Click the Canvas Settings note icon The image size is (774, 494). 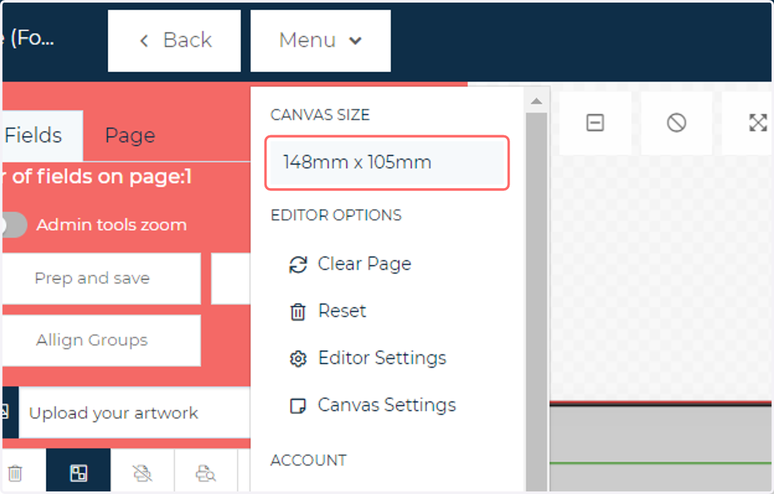[x=297, y=406]
